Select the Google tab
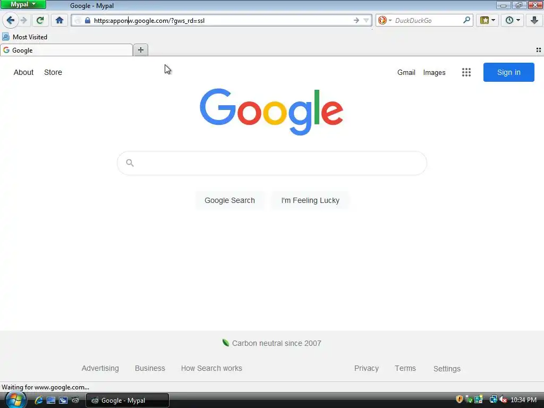The image size is (544, 408). point(66,50)
